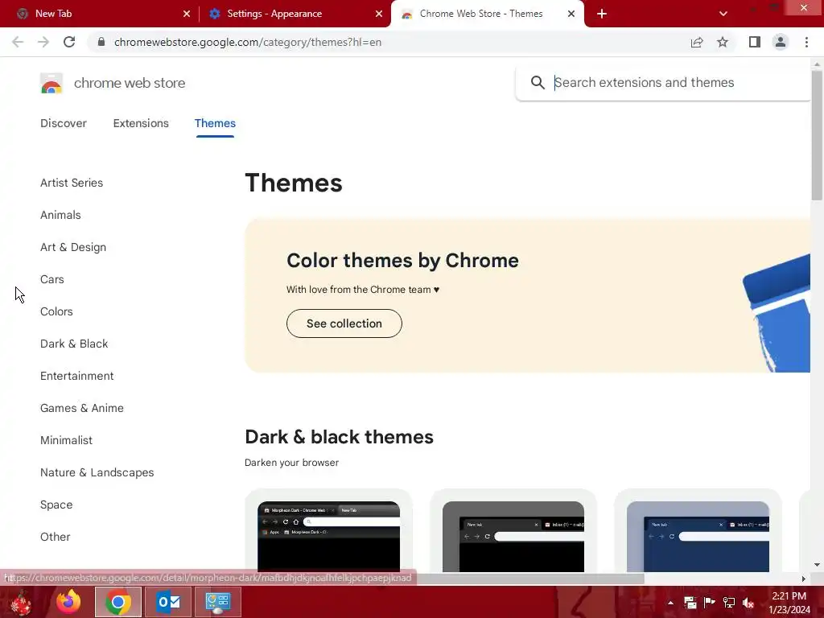This screenshot has height=618, width=824.
Task: Open the Themes section
Action: click(x=215, y=123)
